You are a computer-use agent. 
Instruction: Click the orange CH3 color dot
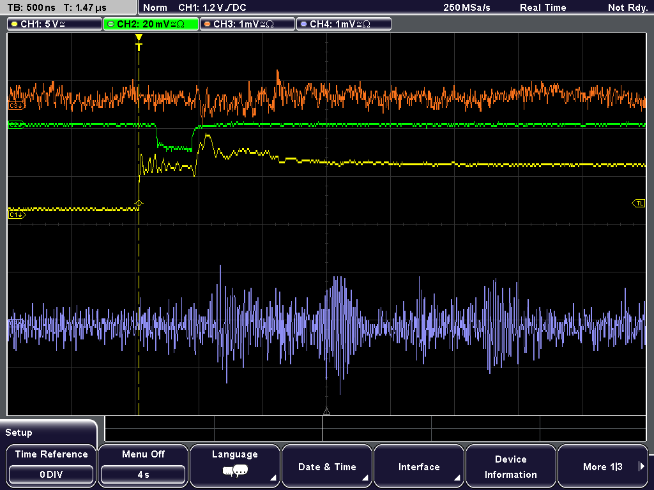(207, 24)
